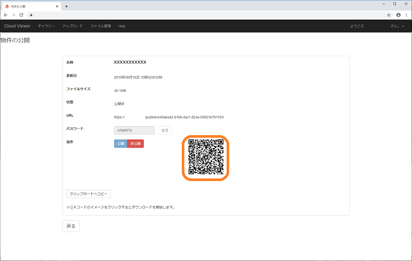412x261 pixels.
Task: Click the password field rVtb6RTh
Action: pos(134,130)
